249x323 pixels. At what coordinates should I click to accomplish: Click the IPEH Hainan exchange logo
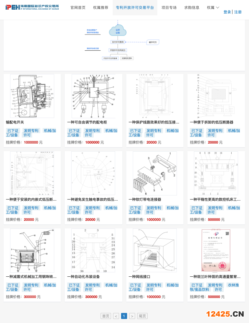(x=32, y=7)
